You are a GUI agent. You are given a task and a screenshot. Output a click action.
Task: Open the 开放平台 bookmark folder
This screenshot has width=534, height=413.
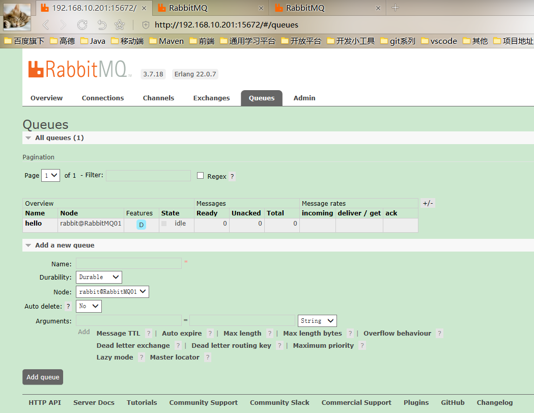point(301,41)
